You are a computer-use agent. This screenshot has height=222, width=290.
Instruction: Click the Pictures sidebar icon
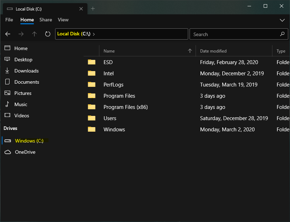(x=7, y=93)
